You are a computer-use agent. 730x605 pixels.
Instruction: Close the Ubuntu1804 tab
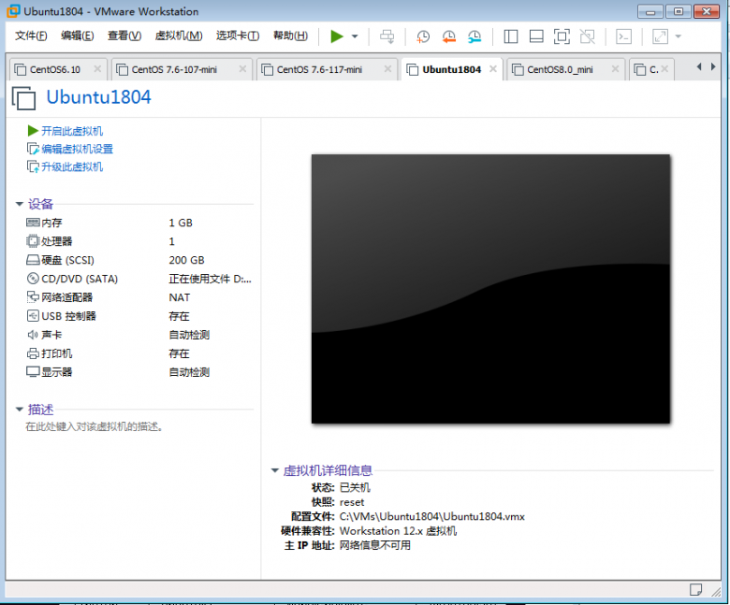click(493, 69)
